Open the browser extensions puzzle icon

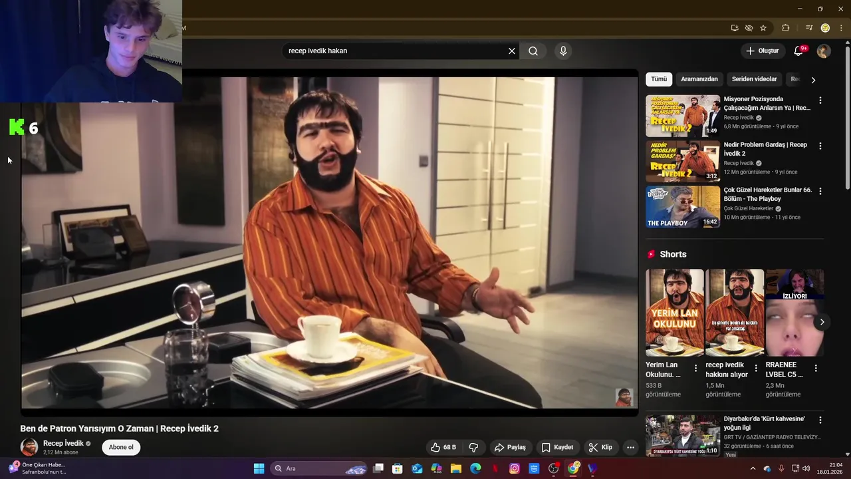point(786,28)
